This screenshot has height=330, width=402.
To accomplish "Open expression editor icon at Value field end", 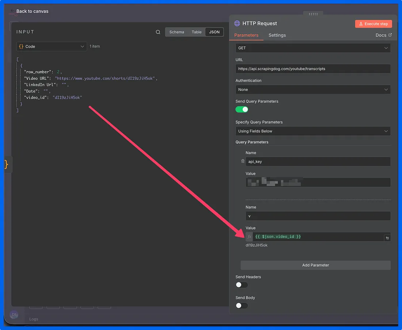I will click(387, 238).
